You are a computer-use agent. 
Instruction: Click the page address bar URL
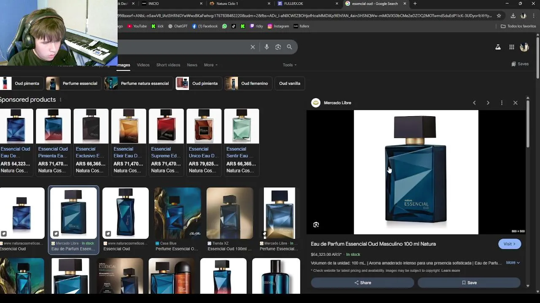click(x=305, y=16)
